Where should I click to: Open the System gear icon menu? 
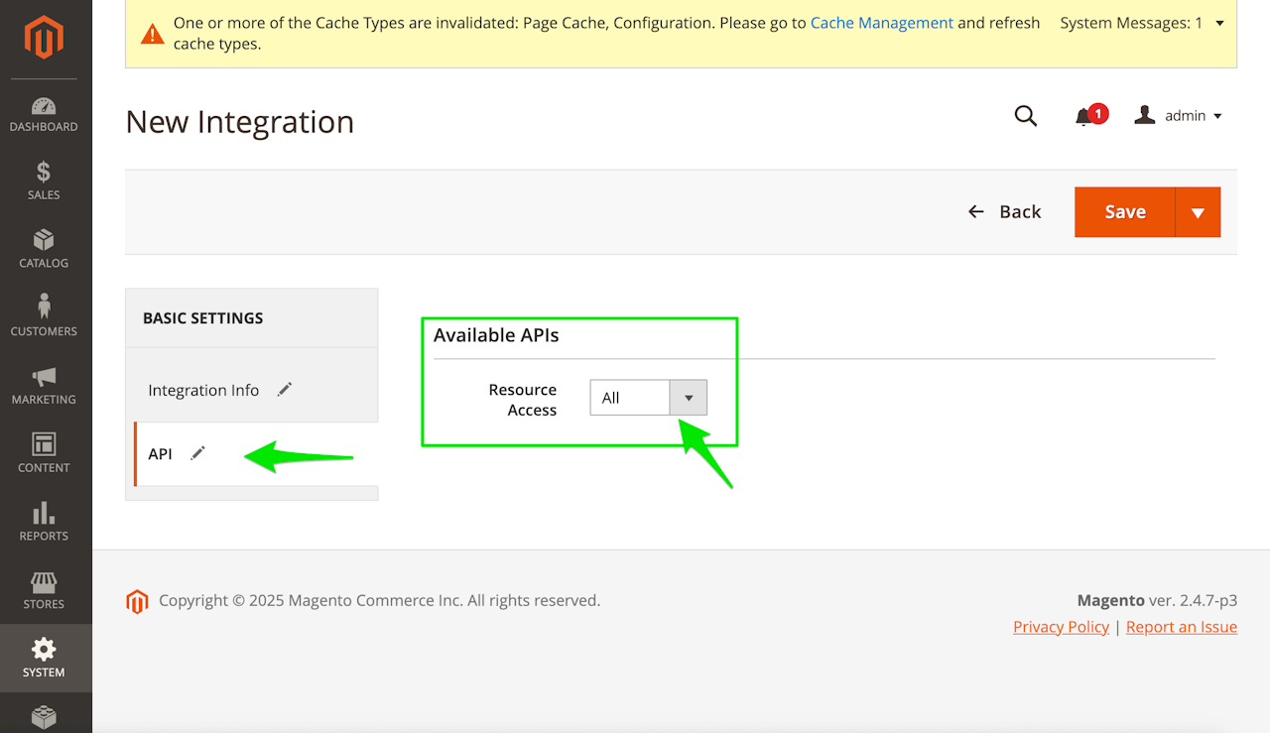pyautogui.click(x=44, y=660)
